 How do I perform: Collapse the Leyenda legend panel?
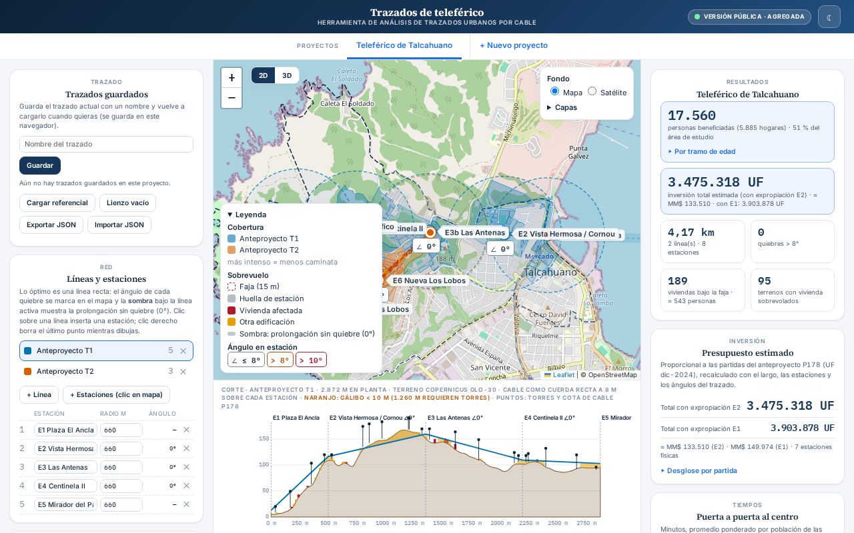(247, 215)
